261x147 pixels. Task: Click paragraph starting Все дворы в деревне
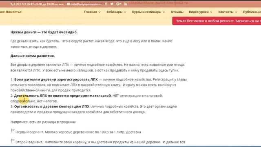97,67
